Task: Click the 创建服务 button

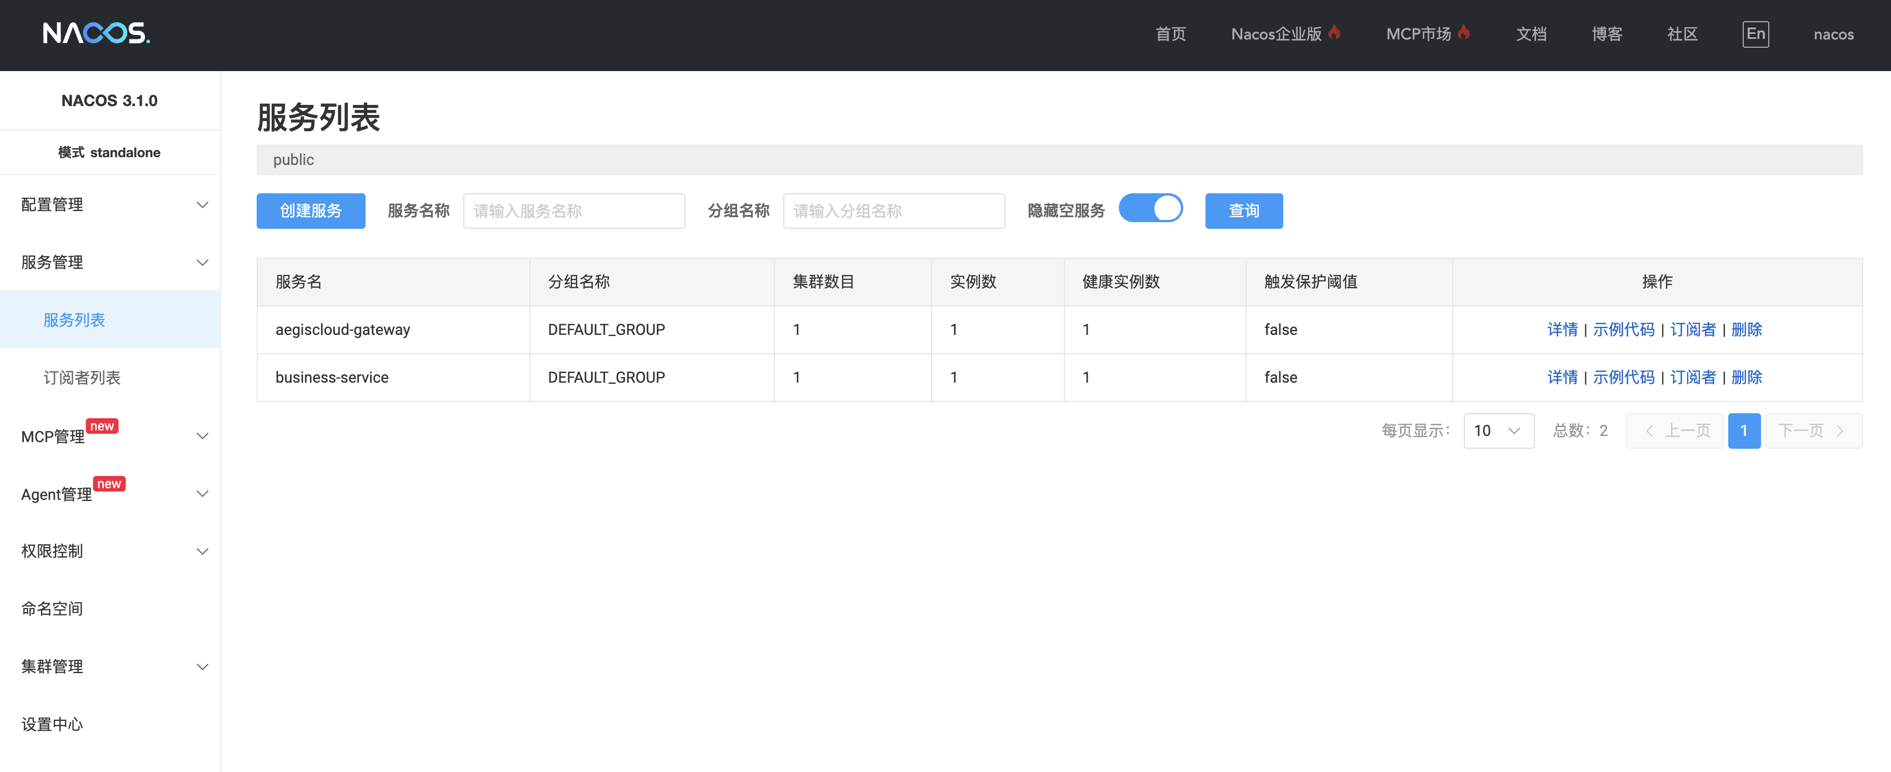Action: point(311,212)
